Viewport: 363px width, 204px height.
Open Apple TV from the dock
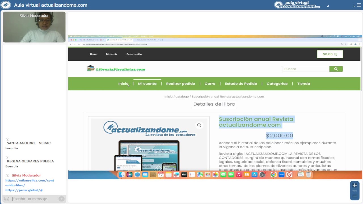coord(184,175)
